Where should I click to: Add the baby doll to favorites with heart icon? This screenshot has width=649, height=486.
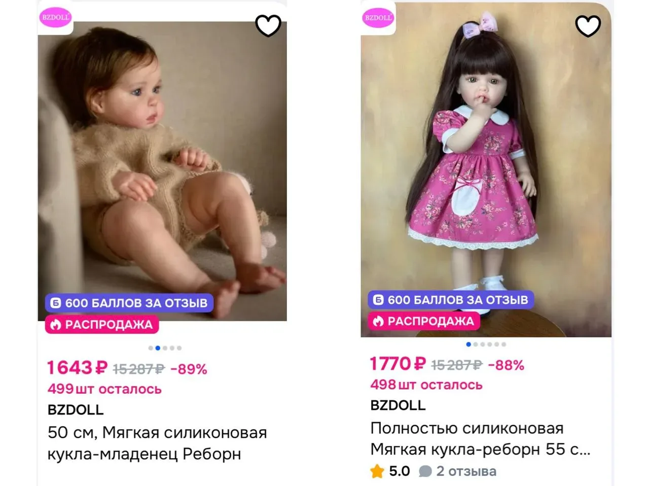point(268,26)
